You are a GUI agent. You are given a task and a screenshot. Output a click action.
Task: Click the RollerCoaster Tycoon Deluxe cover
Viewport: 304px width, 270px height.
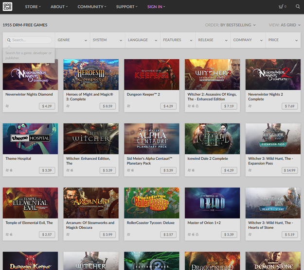[151, 202]
